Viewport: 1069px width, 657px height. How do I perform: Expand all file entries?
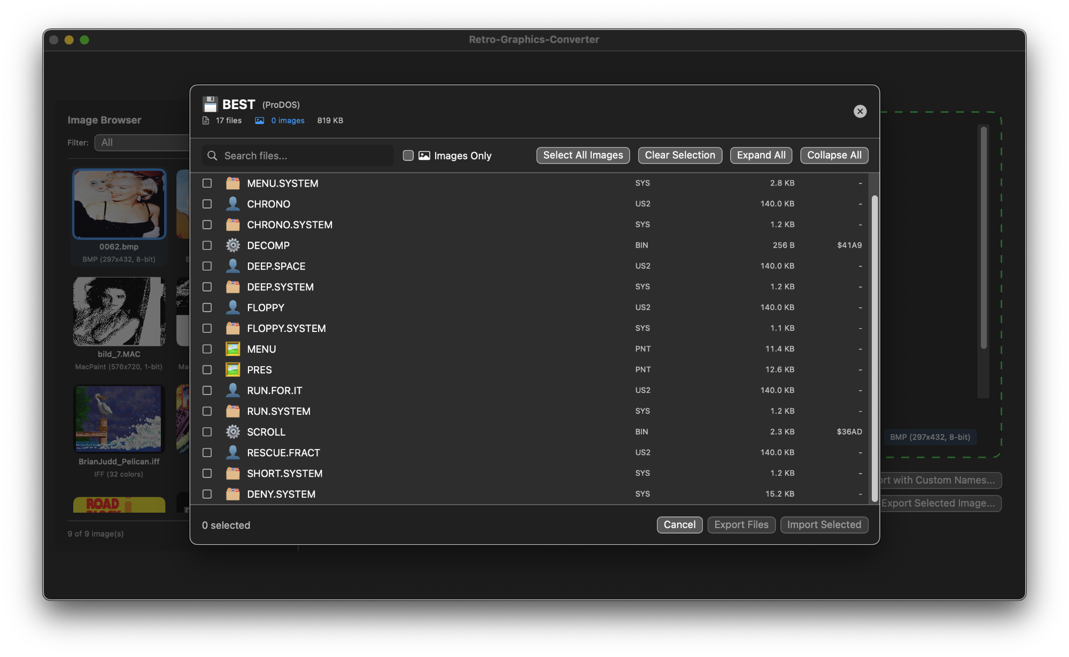[761, 155]
